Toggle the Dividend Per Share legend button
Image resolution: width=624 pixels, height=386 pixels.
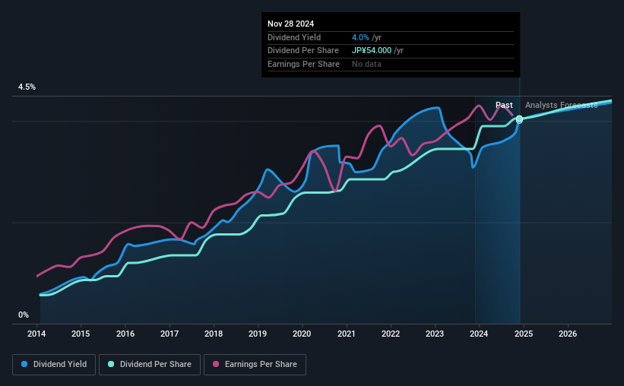click(150, 365)
